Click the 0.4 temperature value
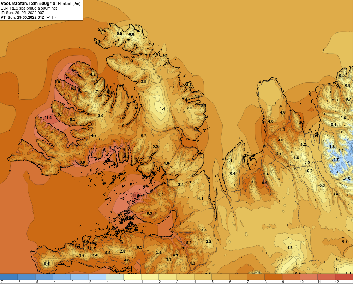 tap(233, 173)
